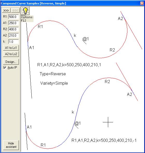
Task: Toggle the Auto IP checkbox
Action: pos(5,68)
